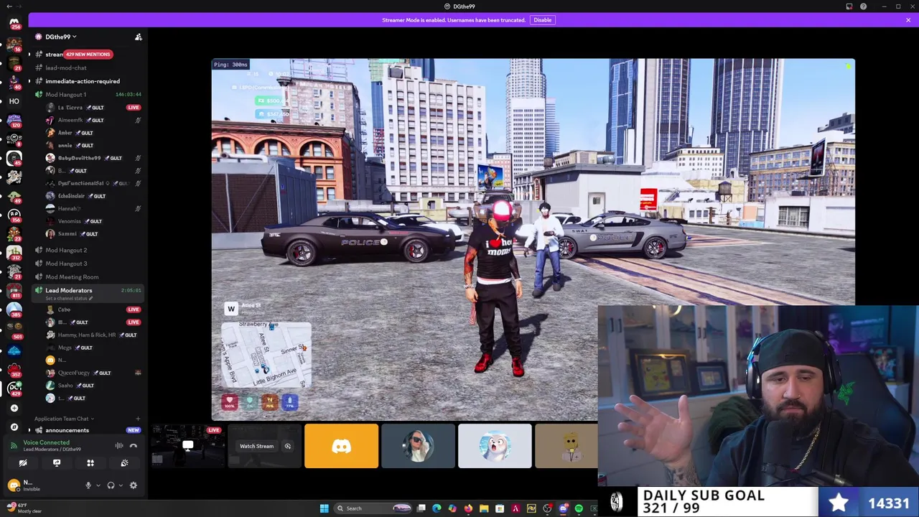919x517 pixels.
Task: Open the announcements channel
Action: 67,430
